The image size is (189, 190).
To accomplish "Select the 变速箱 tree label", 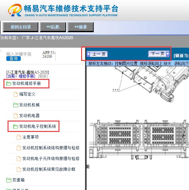I will click(x=18, y=180).
